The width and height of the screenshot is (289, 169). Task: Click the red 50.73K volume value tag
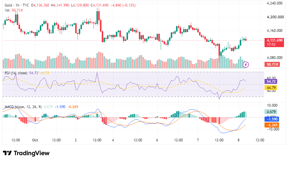tap(272, 64)
